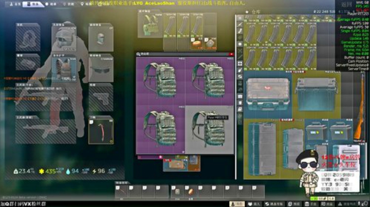The width and height of the screenshot is (370, 207).
Task: Click the crossed tools icon in stash sidebar
Action: tap(240, 50)
